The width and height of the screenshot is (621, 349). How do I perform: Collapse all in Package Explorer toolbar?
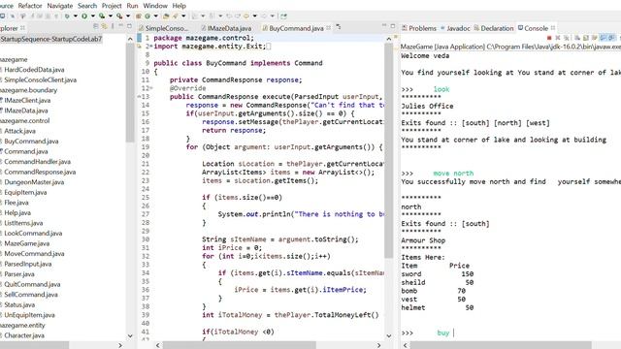[95, 26]
